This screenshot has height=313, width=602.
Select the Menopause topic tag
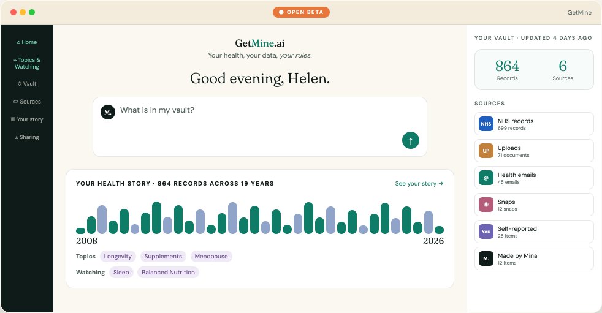click(x=211, y=256)
